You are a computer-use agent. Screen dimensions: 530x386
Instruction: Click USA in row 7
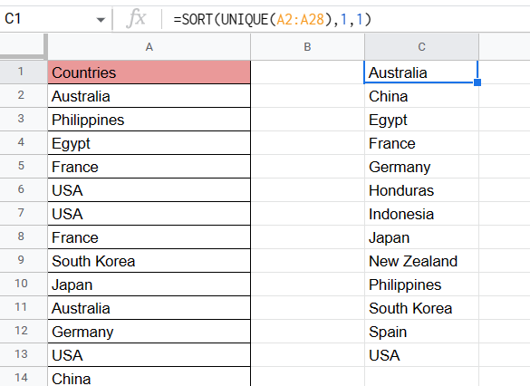pos(149,214)
